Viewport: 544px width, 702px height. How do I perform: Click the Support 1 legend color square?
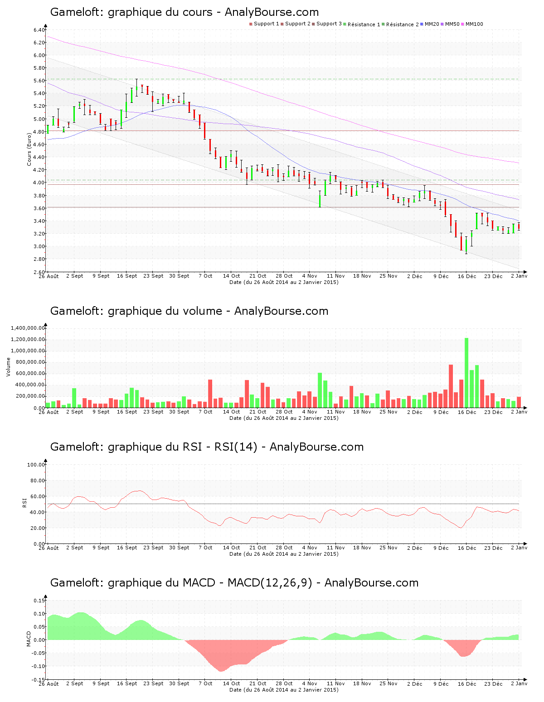[251, 24]
